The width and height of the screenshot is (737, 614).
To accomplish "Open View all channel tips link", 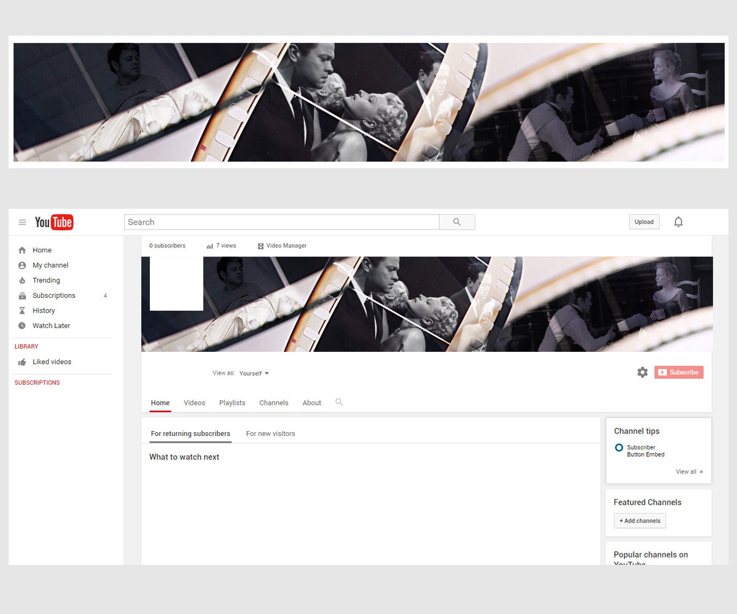I will coord(689,472).
